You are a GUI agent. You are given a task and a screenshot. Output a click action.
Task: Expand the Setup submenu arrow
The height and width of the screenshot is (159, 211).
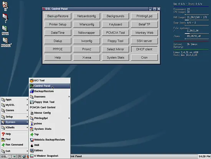(27, 117)
